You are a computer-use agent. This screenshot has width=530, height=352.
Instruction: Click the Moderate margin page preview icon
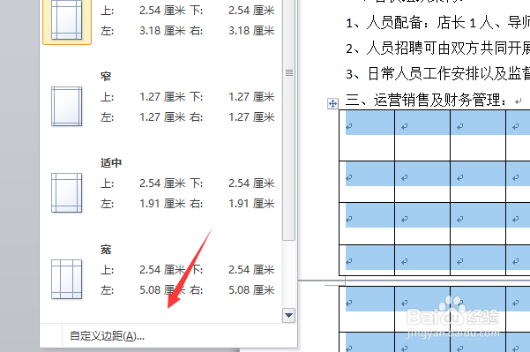[x=67, y=192]
